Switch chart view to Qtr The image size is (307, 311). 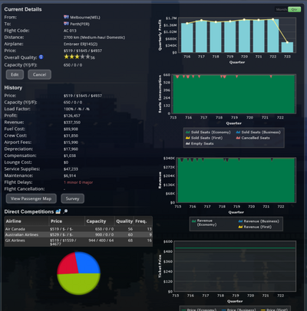(x=294, y=9)
